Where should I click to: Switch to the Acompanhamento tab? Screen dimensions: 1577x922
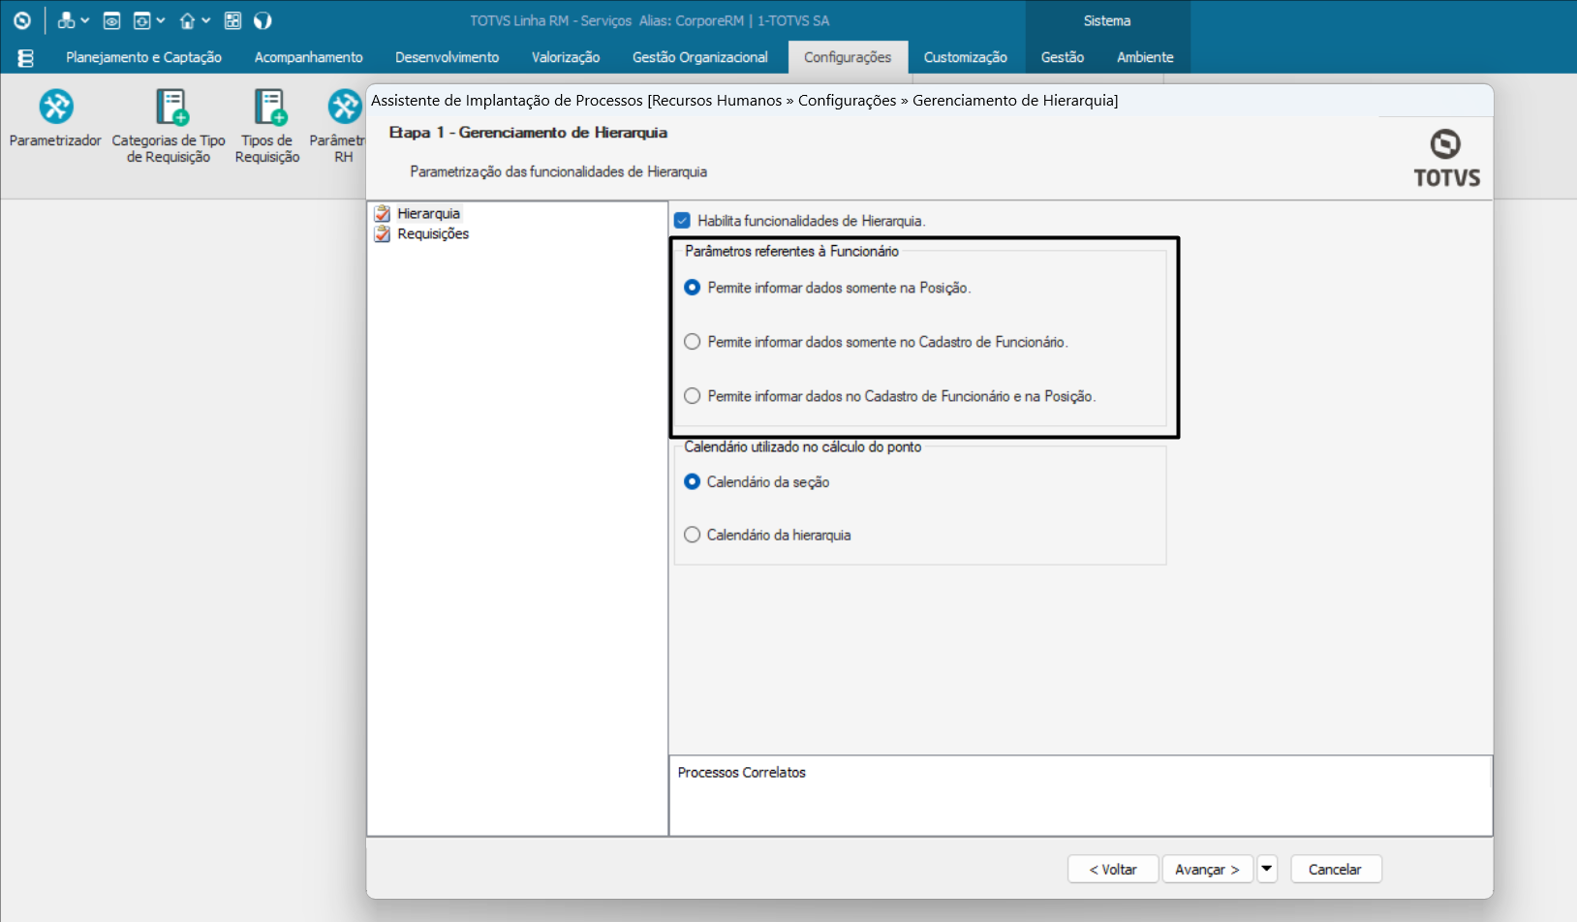tap(309, 57)
